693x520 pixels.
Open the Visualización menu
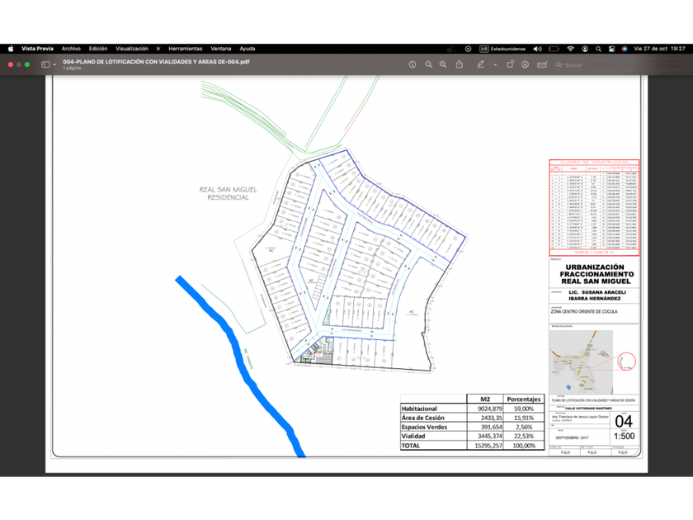tap(132, 49)
